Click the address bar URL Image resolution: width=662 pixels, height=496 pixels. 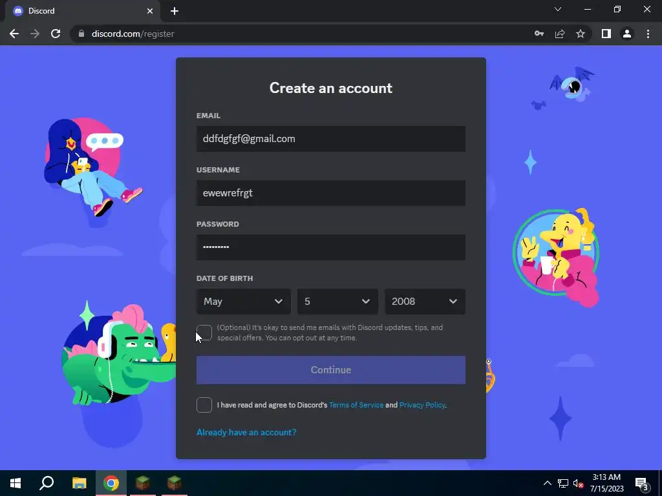133,34
